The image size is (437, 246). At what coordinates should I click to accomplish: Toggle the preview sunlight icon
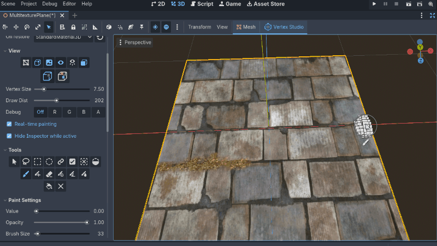[x=155, y=27]
